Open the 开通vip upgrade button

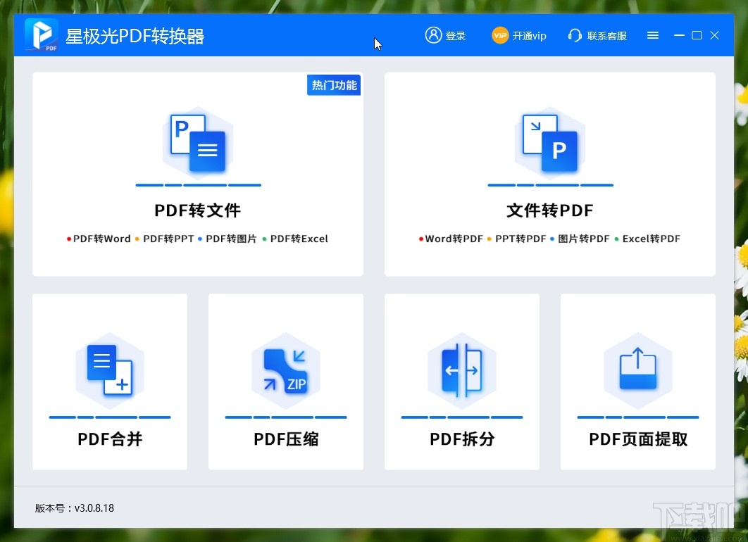(519, 35)
